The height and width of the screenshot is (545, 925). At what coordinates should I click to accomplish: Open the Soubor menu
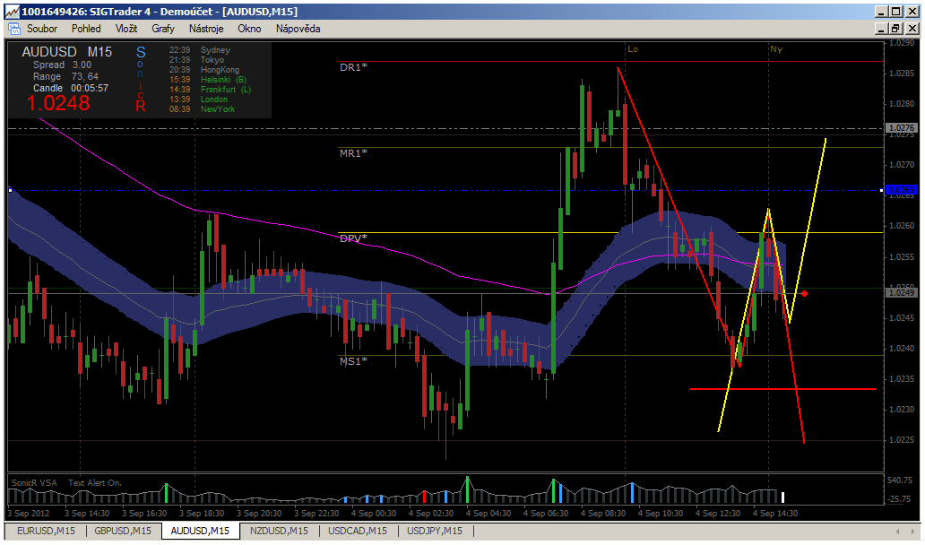(x=42, y=29)
